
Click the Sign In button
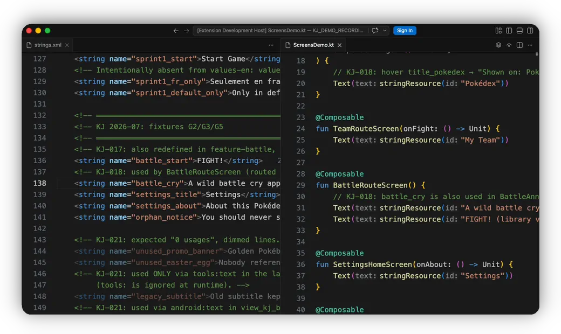pos(405,31)
